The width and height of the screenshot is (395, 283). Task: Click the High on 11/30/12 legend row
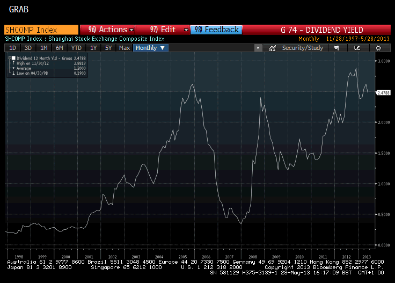[x=48, y=63]
